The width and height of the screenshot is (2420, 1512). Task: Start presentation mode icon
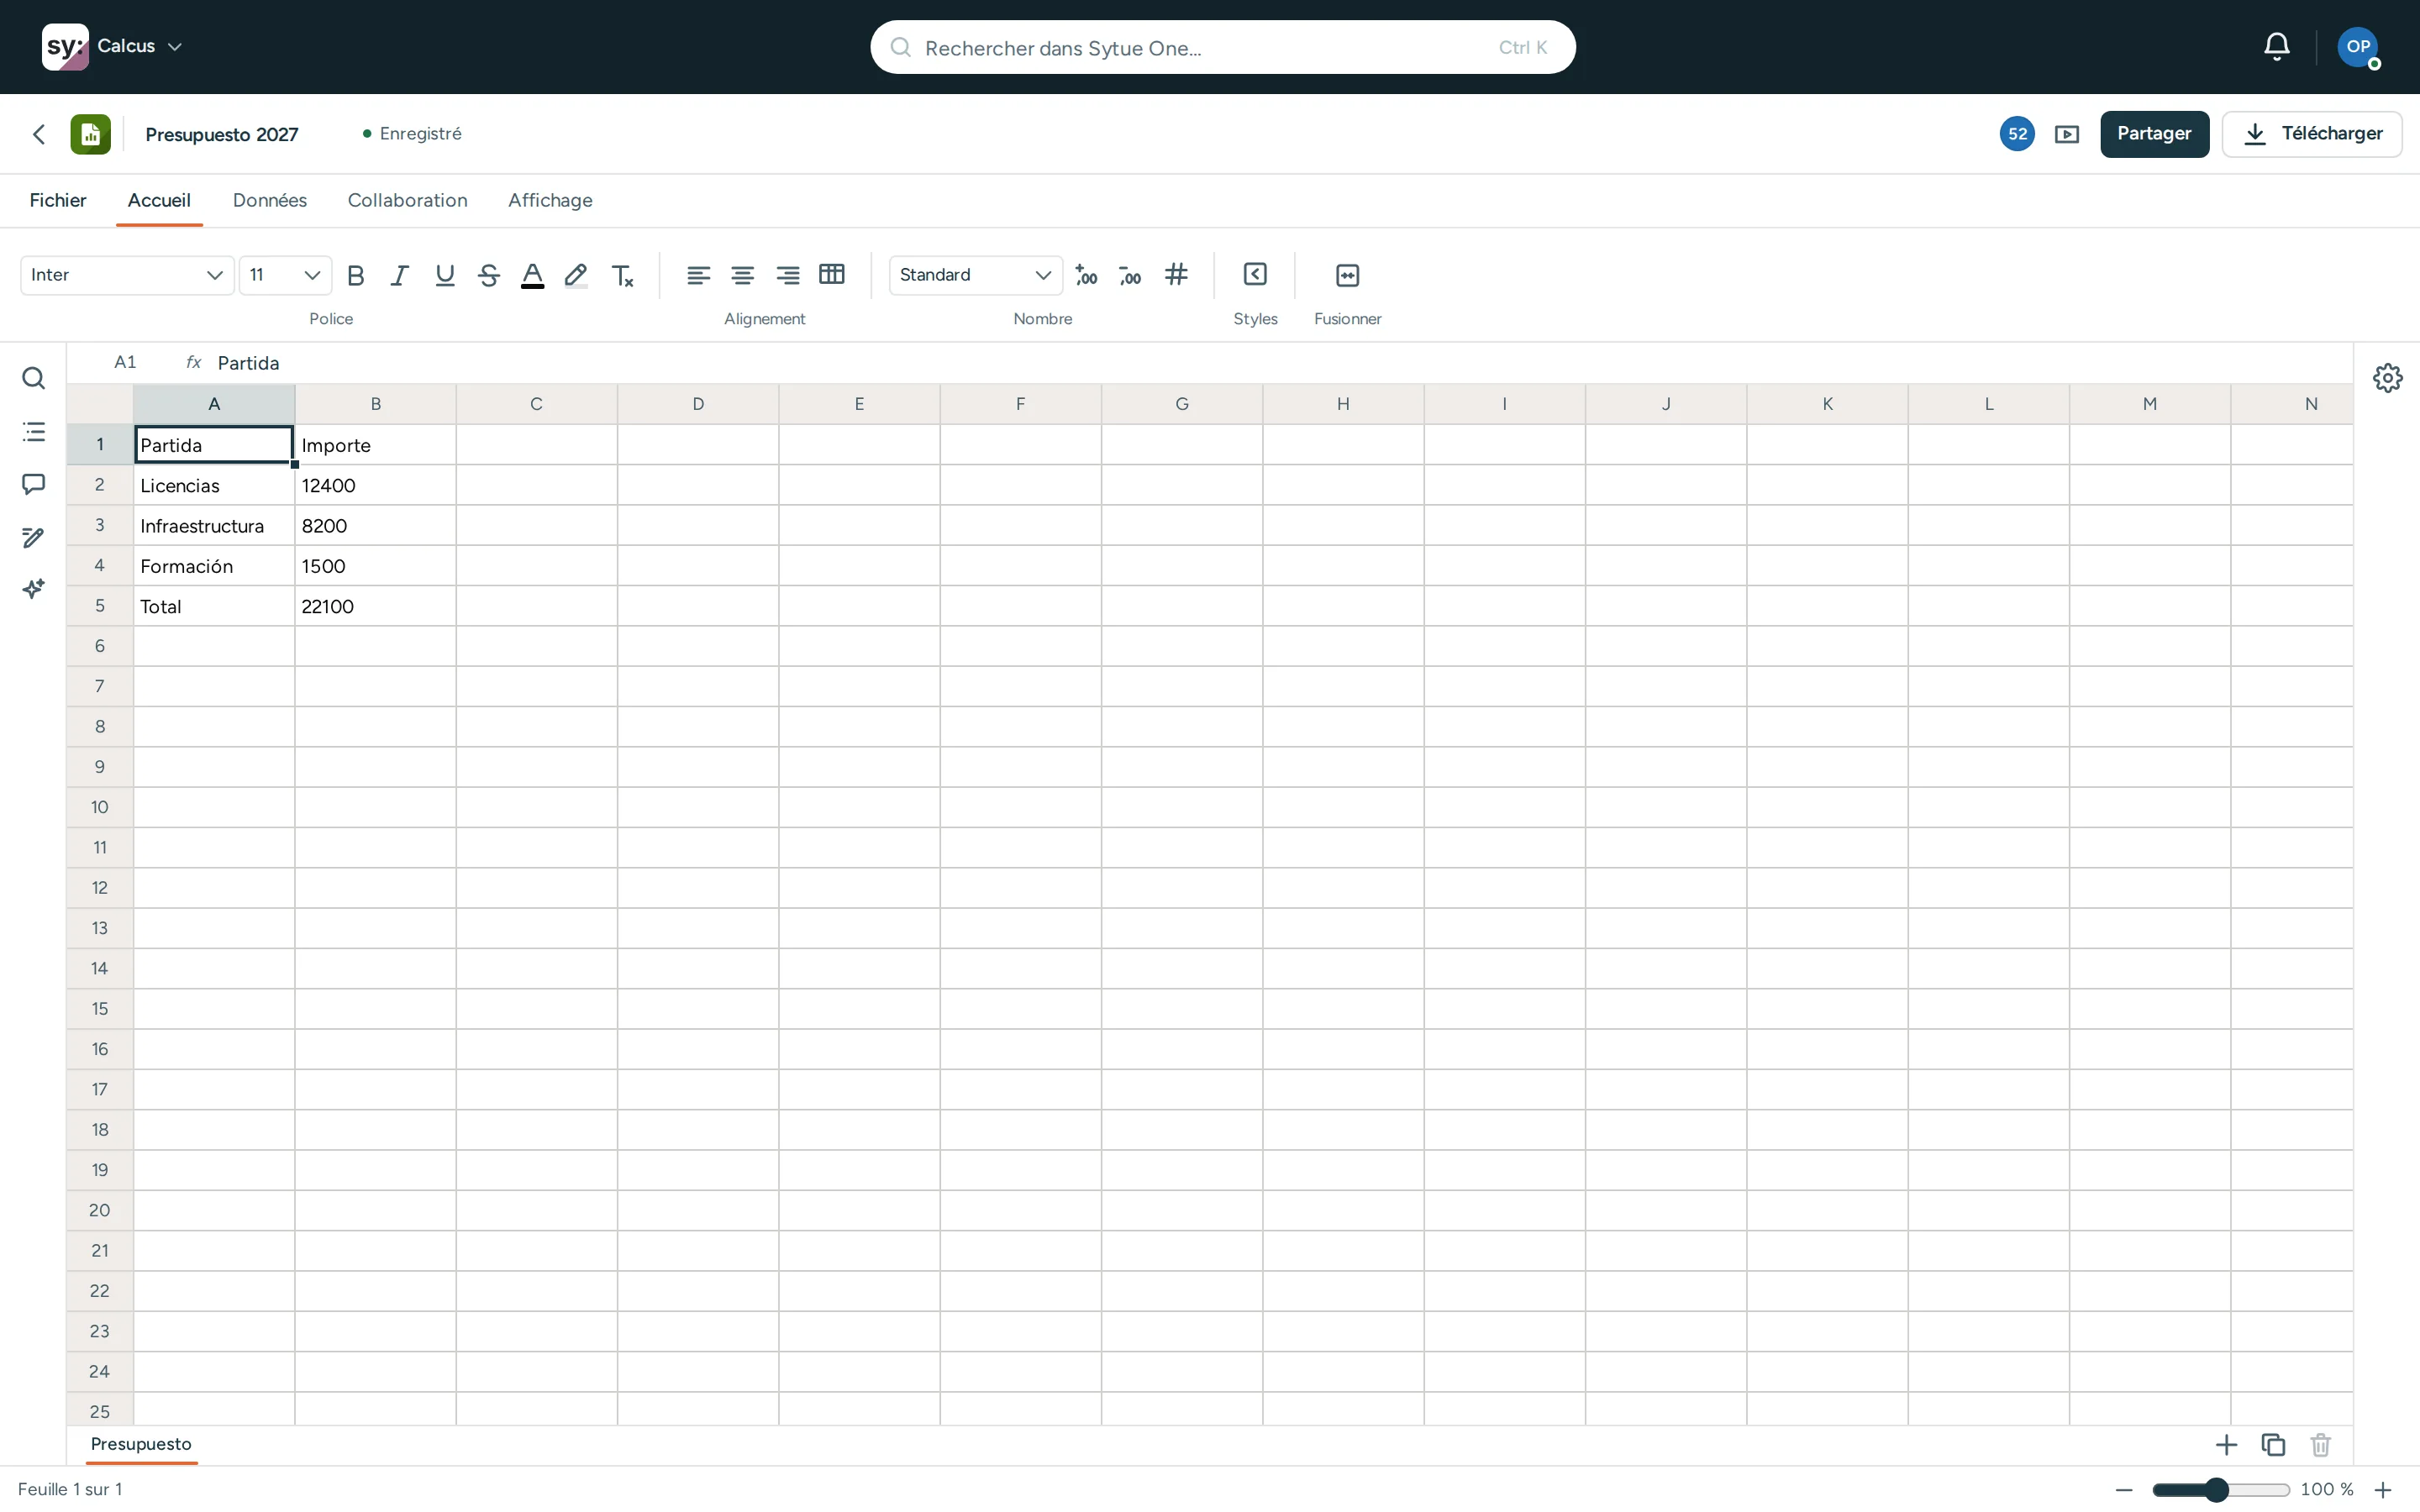2067,134
